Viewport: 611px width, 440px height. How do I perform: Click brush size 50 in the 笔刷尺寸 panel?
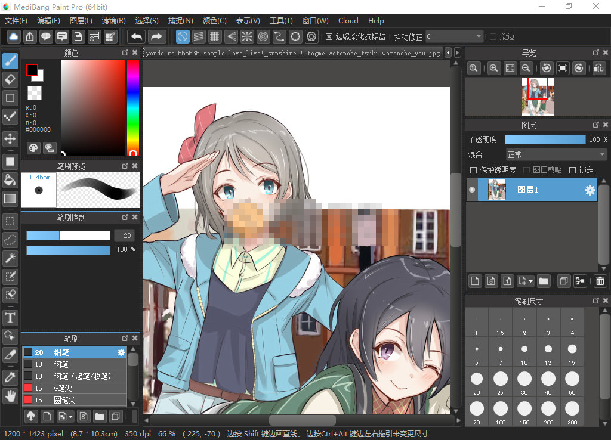[x=572, y=380]
